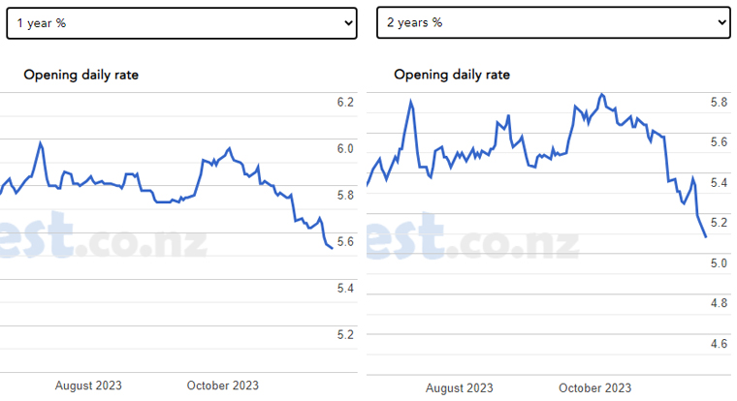Screen dimensions: 737x401
Task: Open the "1 year %" dropdown
Action: (x=180, y=23)
